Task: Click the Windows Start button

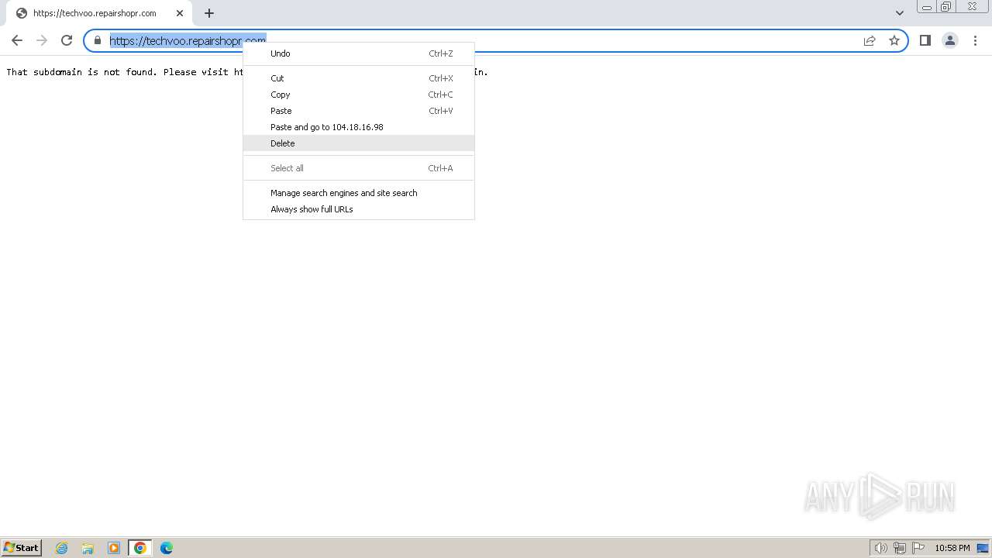Action: click(22, 547)
